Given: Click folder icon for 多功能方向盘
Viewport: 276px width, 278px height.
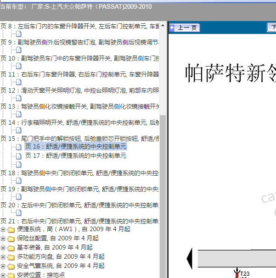Looking at the screenshot, I should tap(11, 257).
